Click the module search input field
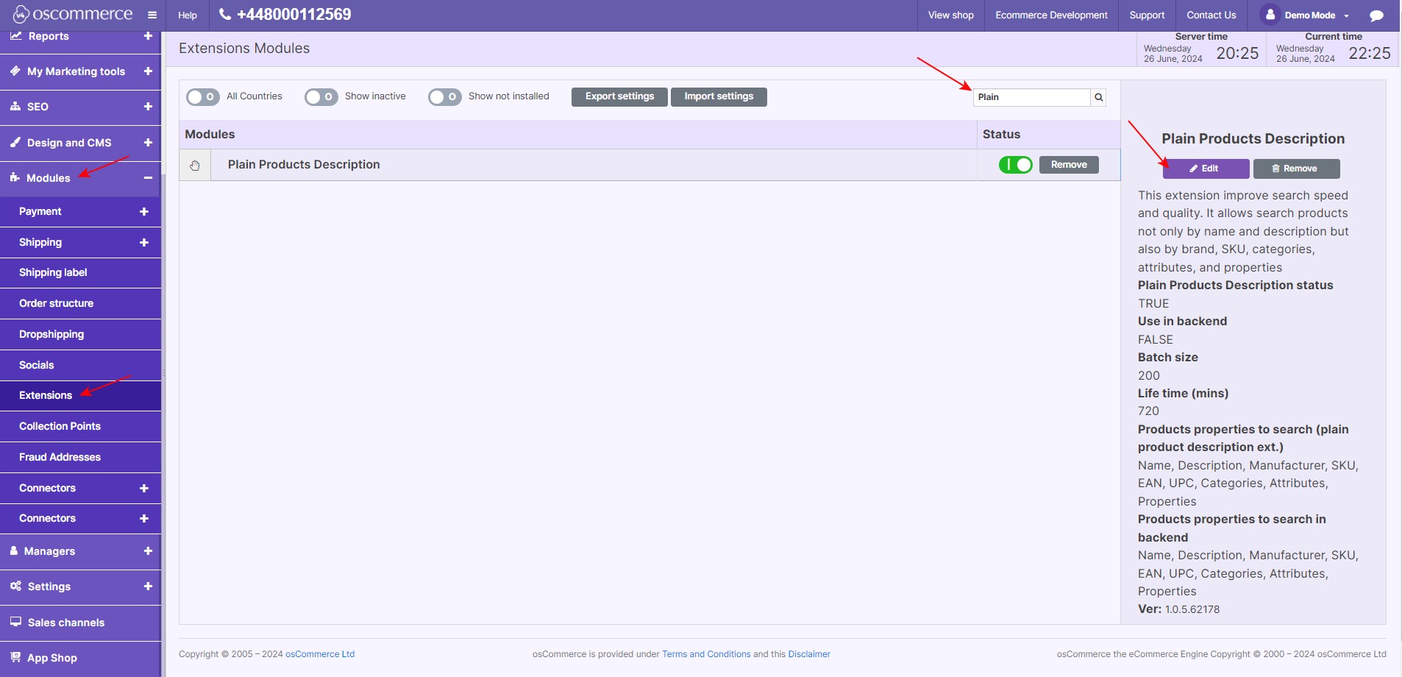The width and height of the screenshot is (1402, 677). click(x=1032, y=97)
